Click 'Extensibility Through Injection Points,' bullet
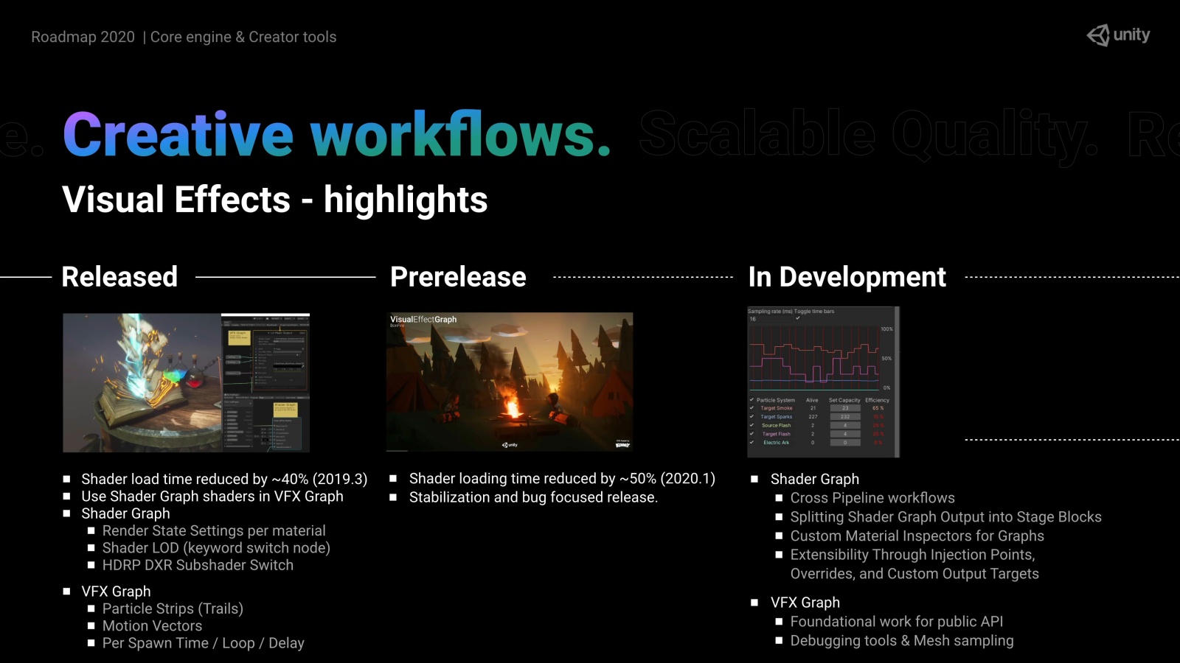The width and height of the screenshot is (1180, 663). click(913, 555)
